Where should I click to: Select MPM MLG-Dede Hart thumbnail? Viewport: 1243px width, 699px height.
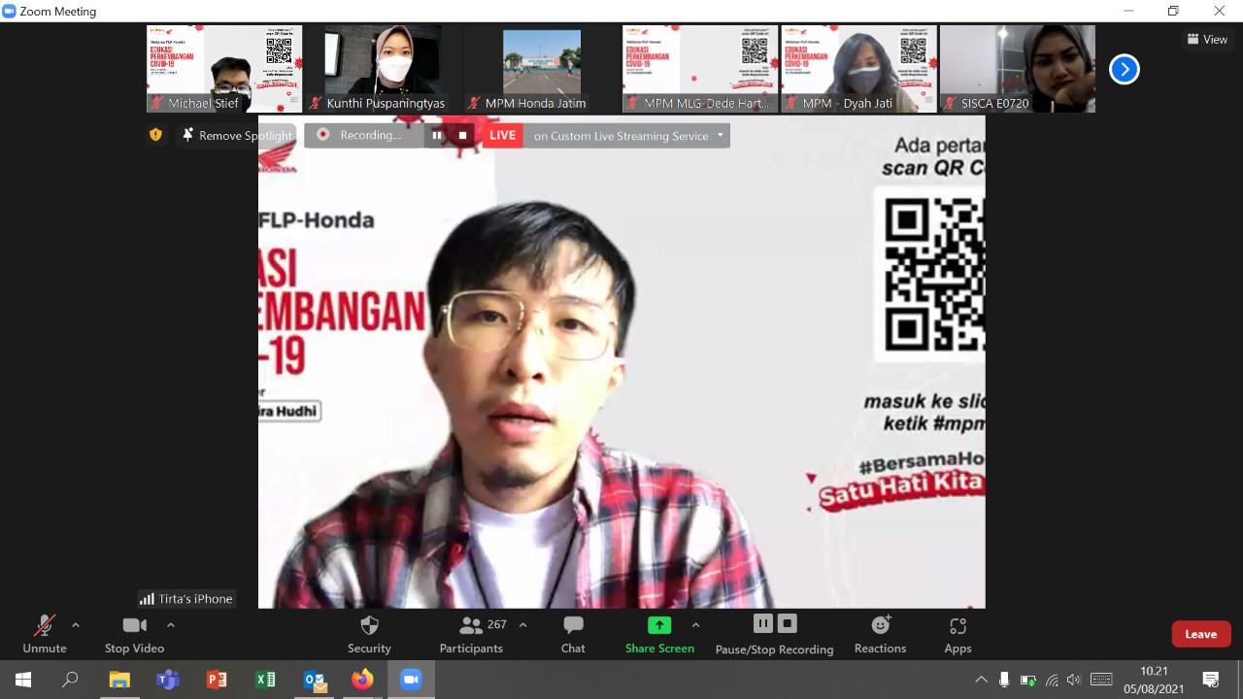pos(700,69)
